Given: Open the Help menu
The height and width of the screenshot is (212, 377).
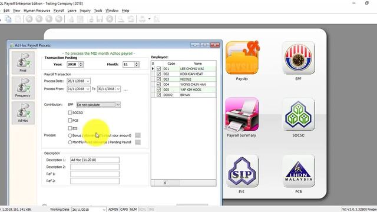Looking at the screenshot, I should [125, 11].
